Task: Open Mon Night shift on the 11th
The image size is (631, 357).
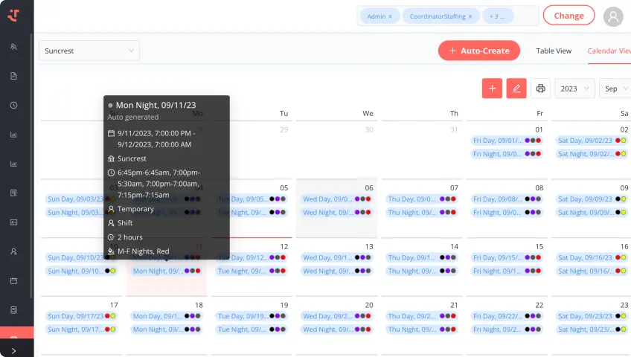Action: [x=167, y=271]
